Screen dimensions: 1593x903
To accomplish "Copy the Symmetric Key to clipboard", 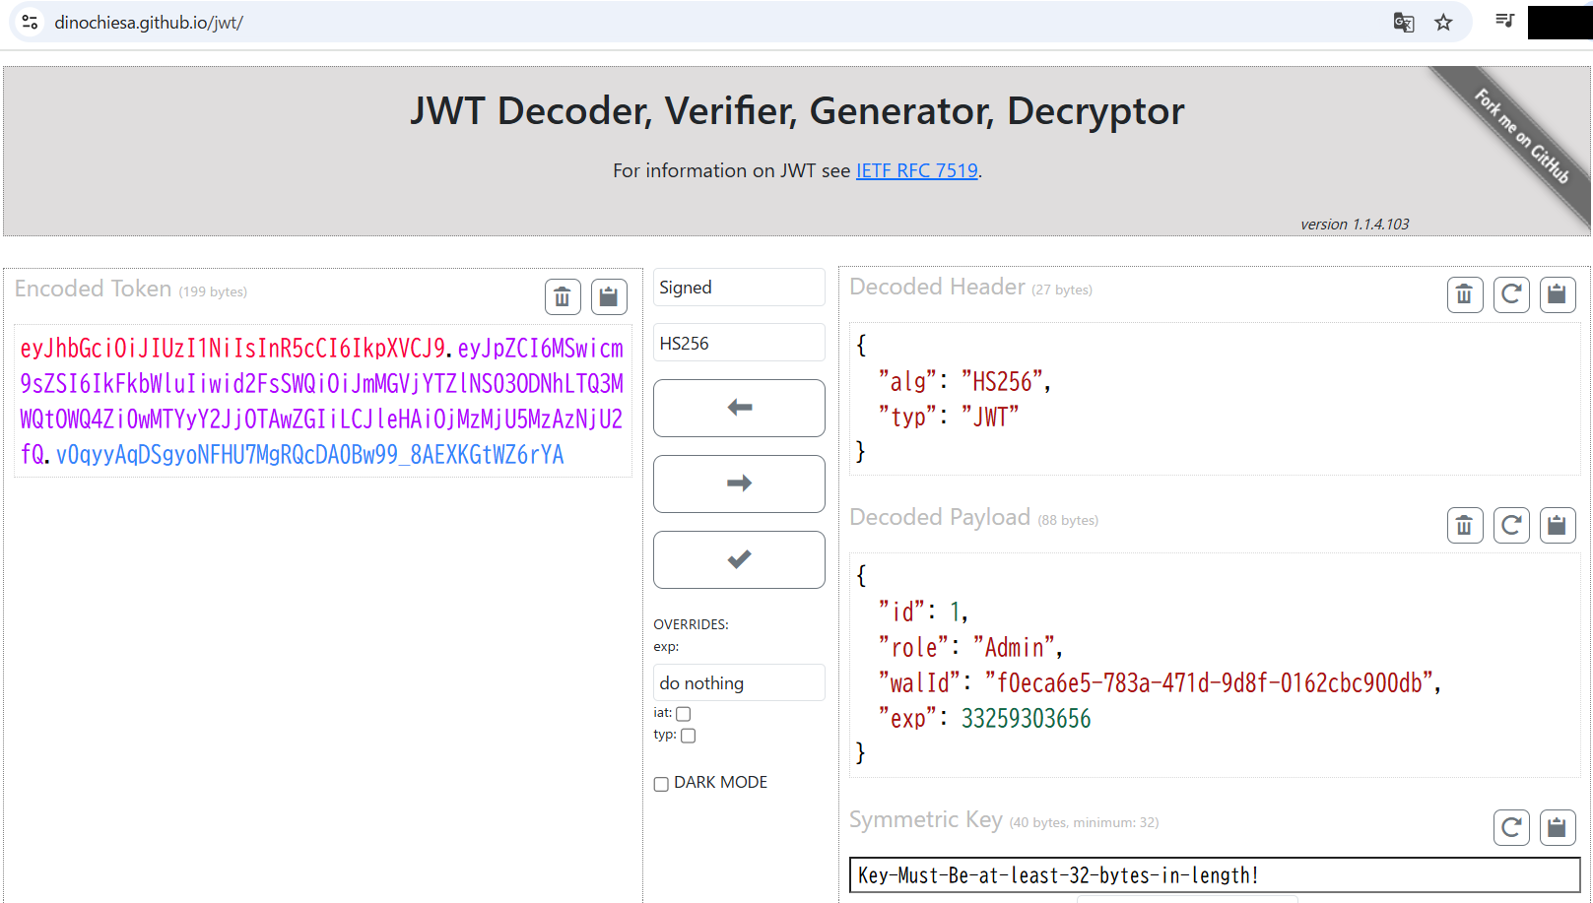I will pyautogui.click(x=1558, y=827).
